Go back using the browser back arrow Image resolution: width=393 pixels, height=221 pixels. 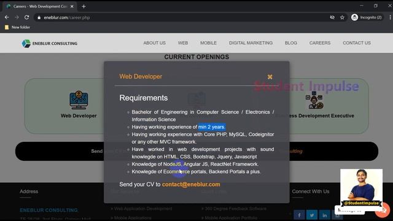click(7, 17)
